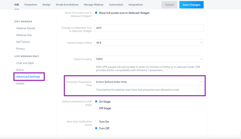Go to Emails & Invitations tab
Viewport: 241px width, 139px height.
coord(67,5)
